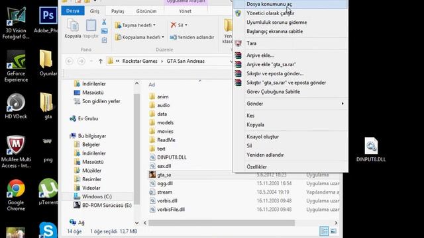
Task: Open Windows (C:) drive in navigation pane
Action: coord(93,196)
